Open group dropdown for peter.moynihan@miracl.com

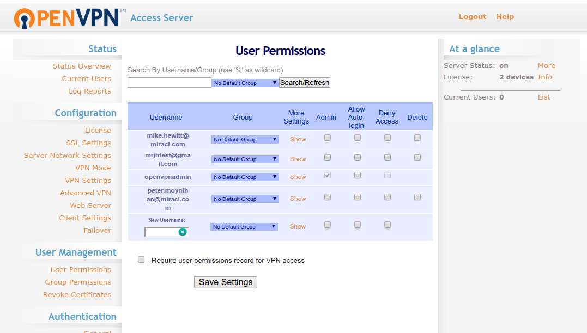click(x=245, y=199)
